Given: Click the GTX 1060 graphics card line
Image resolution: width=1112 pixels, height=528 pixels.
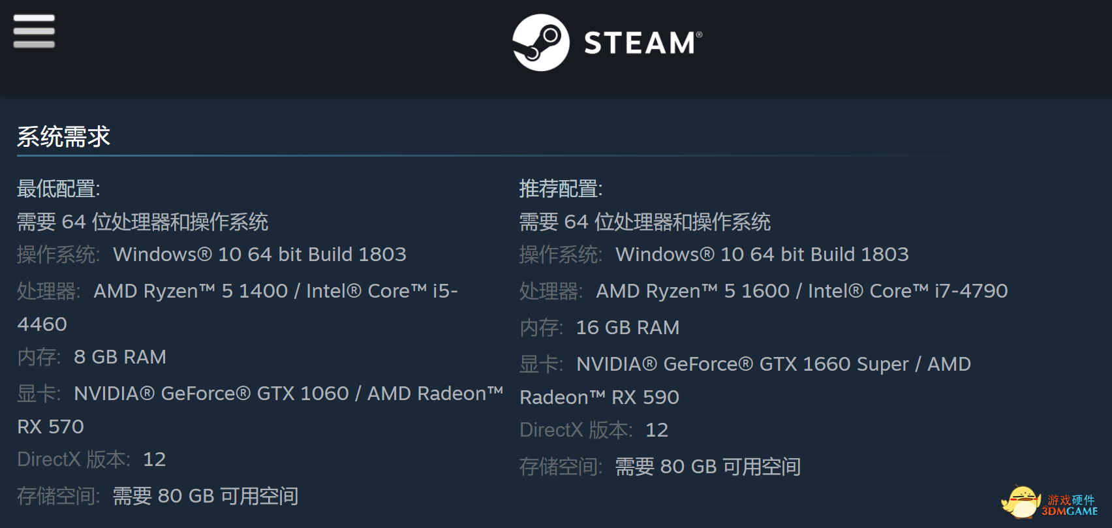Looking at the screenshot, I should tap(260, 394).
